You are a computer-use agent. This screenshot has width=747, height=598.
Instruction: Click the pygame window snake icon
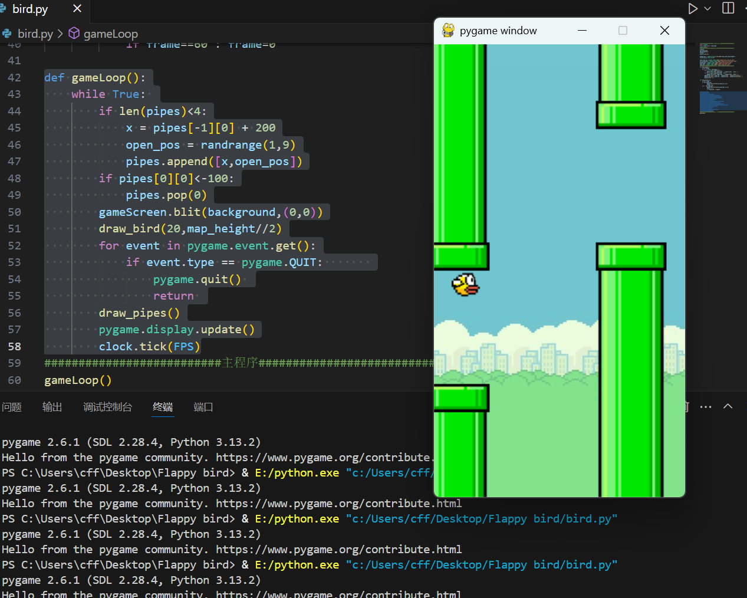point(448,30)
